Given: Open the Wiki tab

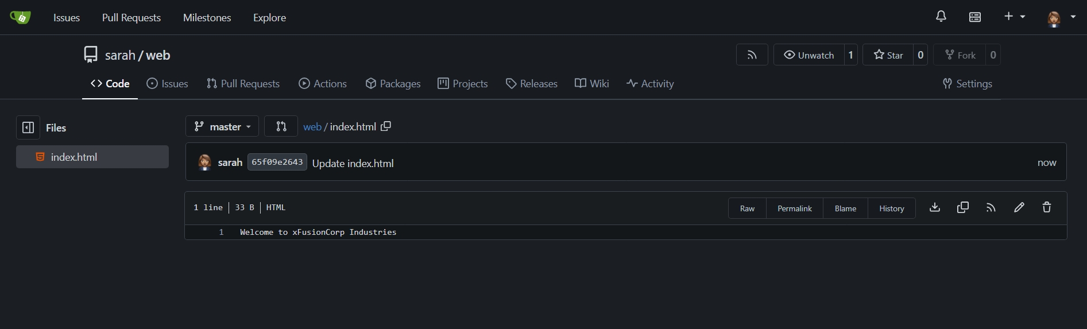Looking at the screenshot, I should (x=592, y=84).
